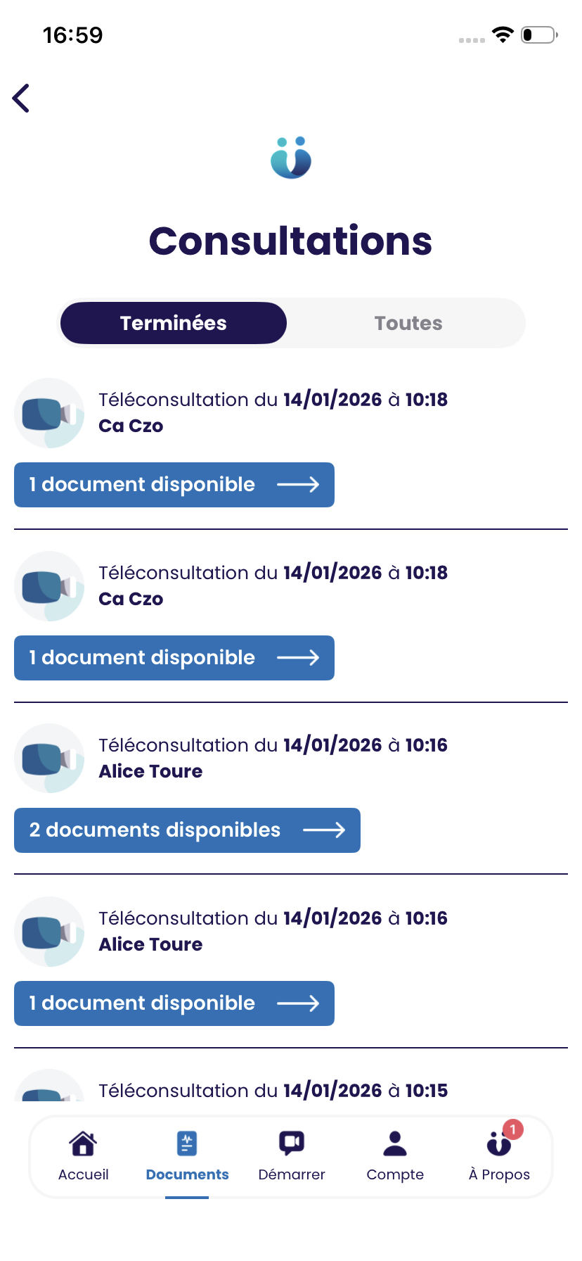Select the partially visible 10:15 téléconsultation

(273, 1090)
